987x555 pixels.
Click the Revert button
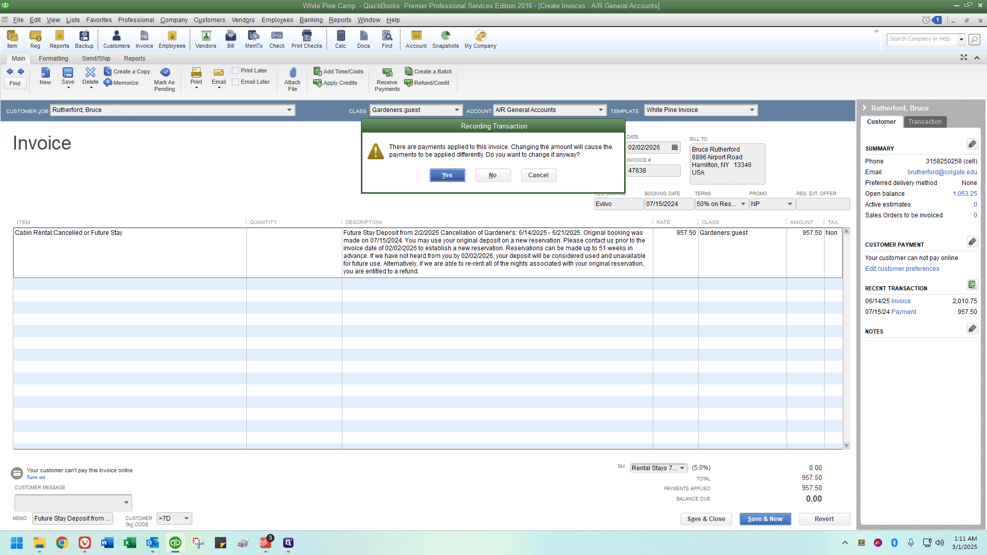(825, 519)
